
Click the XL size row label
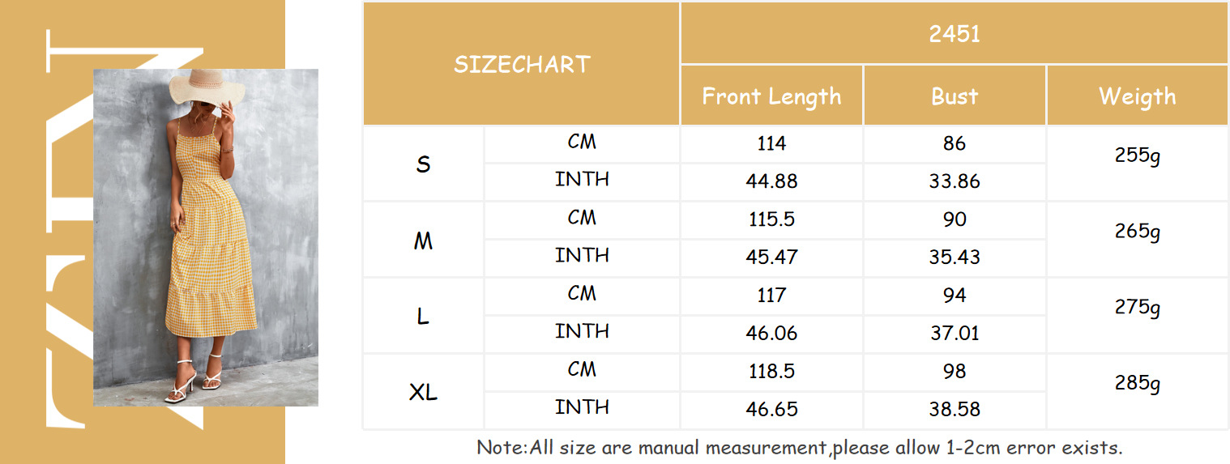[423, 393]
